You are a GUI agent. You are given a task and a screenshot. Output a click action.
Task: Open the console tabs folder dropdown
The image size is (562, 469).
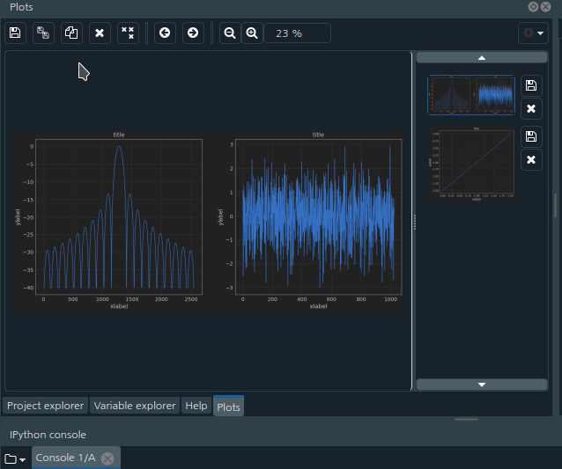(x=15, y=458)
